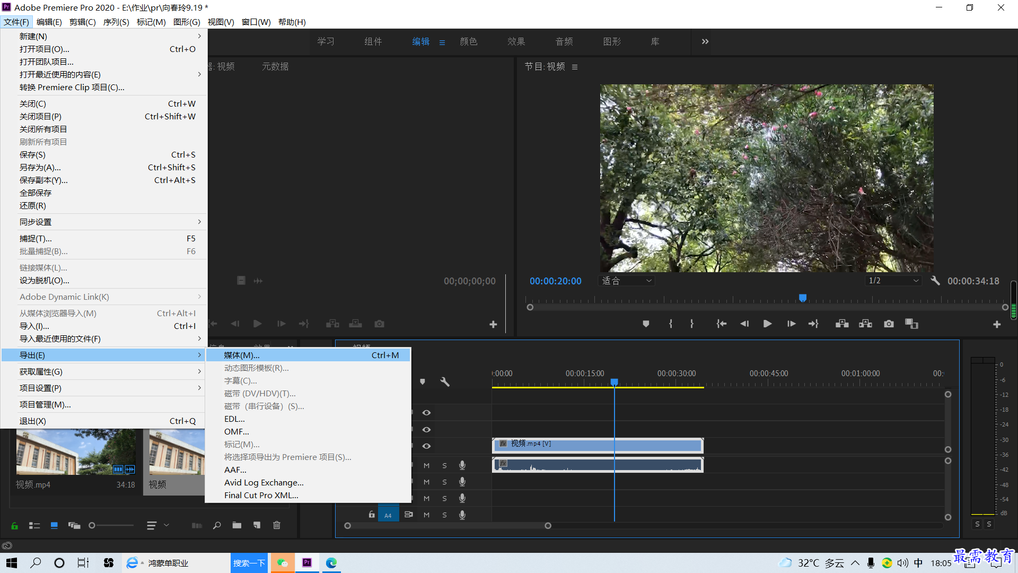Mute audio track A1

point(426,465)
